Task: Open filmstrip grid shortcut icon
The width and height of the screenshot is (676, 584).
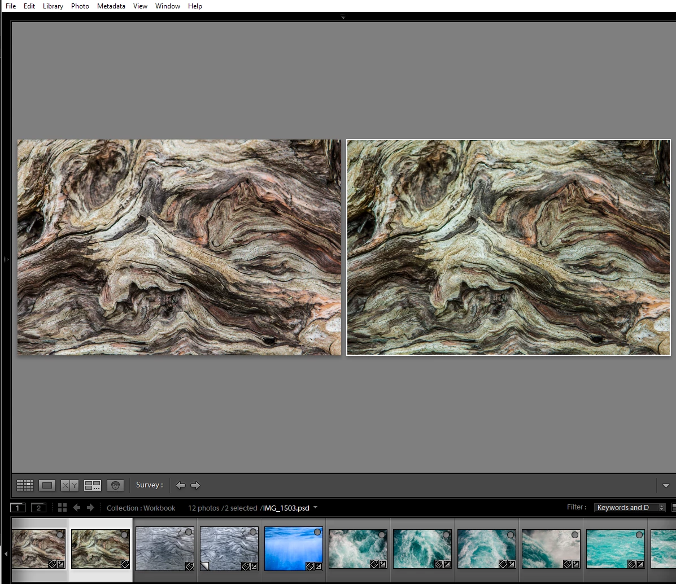Action: coord(62,508)
